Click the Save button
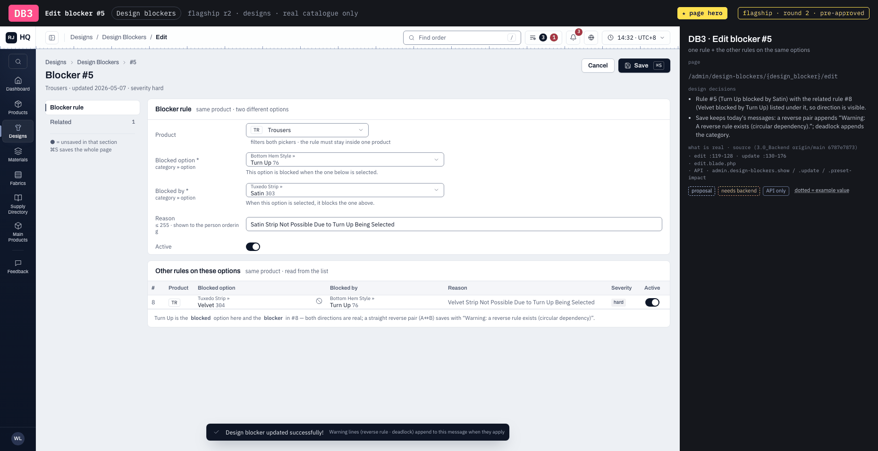 pyautogui.click(x=644, y=66)
